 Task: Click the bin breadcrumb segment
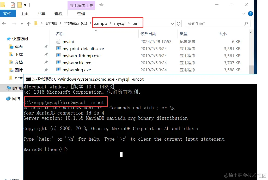point(135,23)
